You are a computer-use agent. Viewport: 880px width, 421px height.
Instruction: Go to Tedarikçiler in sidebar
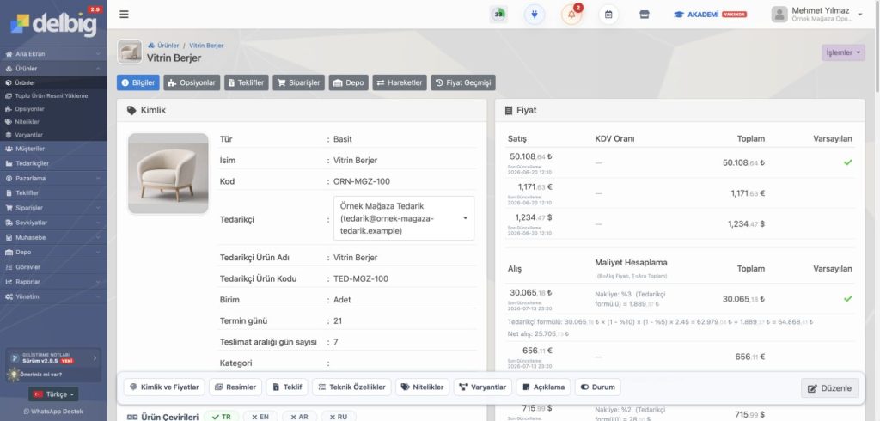53,163
